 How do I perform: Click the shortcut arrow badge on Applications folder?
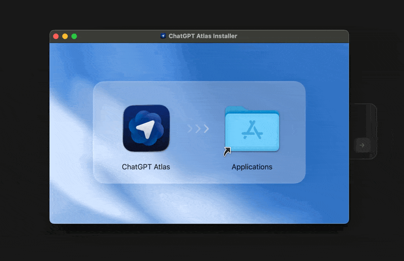pos(227,151)
